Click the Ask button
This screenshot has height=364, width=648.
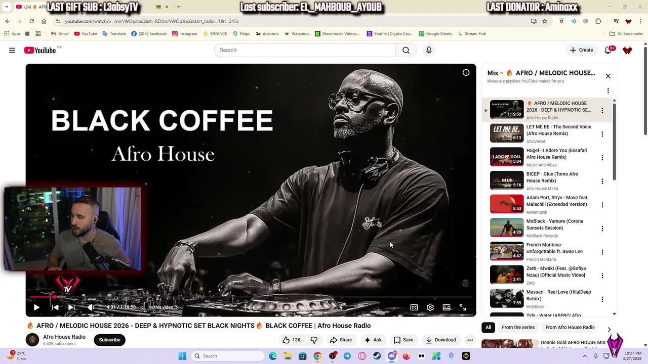pos(373,340)
